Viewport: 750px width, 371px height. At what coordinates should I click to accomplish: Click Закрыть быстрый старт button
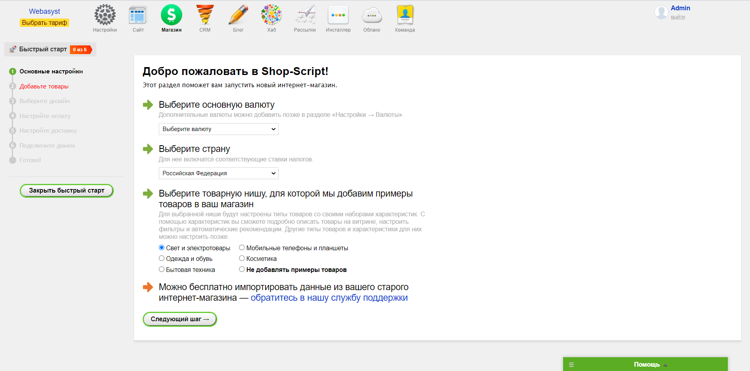(x=67, y=190)
